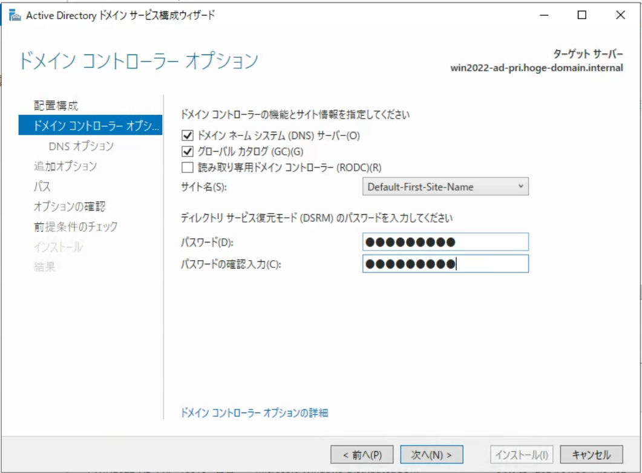Toggle the ドメイン ネーム システム (DNS) サーバー checkbox

click(187, 135)
